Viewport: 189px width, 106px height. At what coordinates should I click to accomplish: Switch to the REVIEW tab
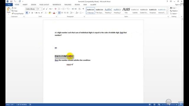click(x=77, y=5)
